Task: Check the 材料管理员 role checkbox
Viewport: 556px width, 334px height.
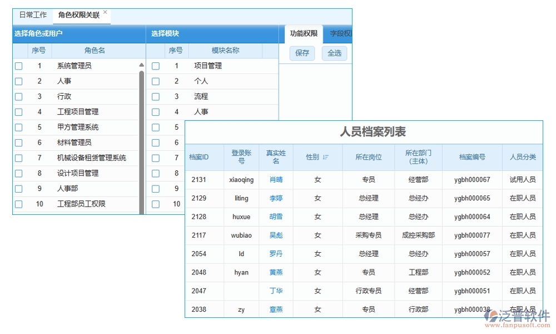Action: click(18, 142)
